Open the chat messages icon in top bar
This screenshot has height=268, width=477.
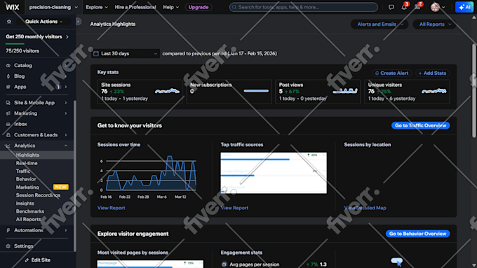391,7
